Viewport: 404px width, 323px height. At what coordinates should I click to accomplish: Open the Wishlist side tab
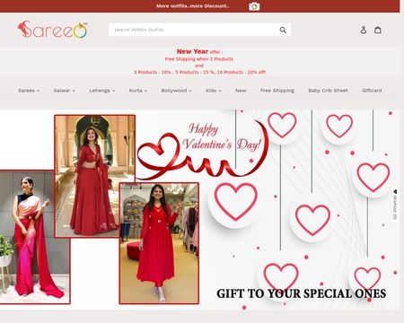[395, 205]
